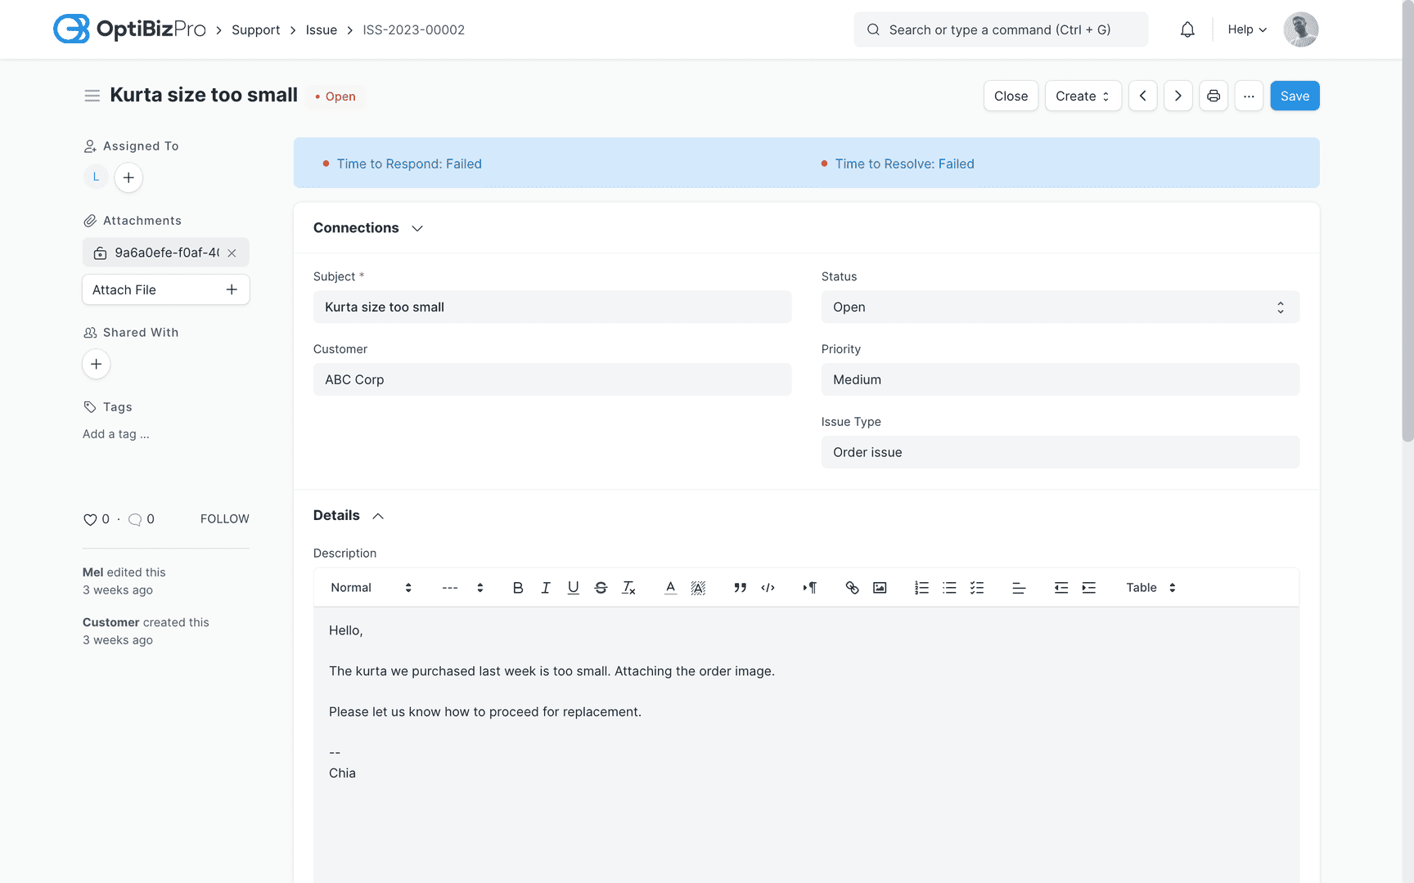Insert an image into the description
Screen dimensions: 1414x883
click(879, 587)
